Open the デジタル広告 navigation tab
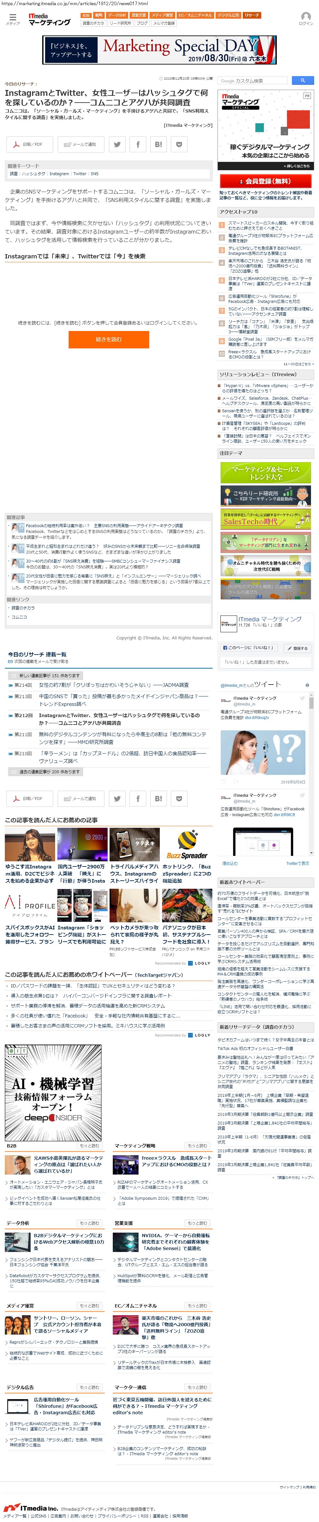 pyautogui.click(x=228, y=15)
